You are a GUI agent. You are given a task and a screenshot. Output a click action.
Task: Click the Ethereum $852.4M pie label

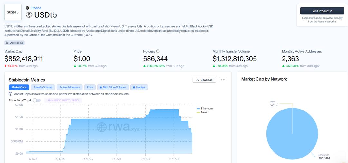coord(324,156)
